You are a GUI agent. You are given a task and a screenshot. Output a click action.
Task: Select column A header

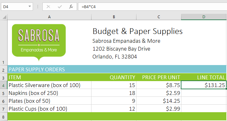[x=49, y=17]
